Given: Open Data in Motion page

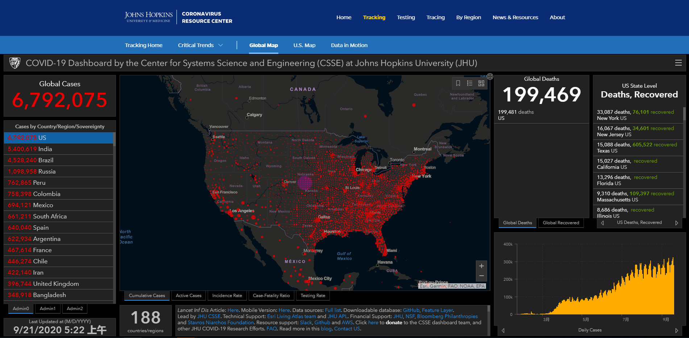Looking at the screenshot, I should (x=349, y=45).
